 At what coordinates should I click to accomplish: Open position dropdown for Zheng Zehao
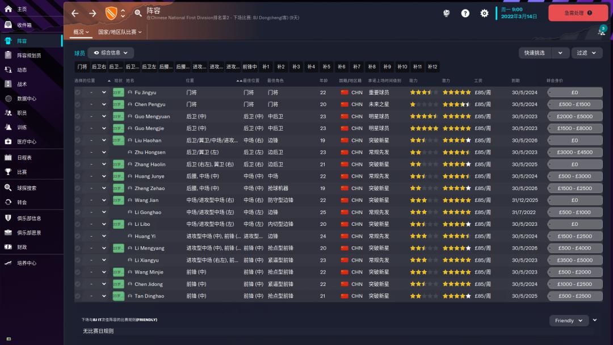104,188
